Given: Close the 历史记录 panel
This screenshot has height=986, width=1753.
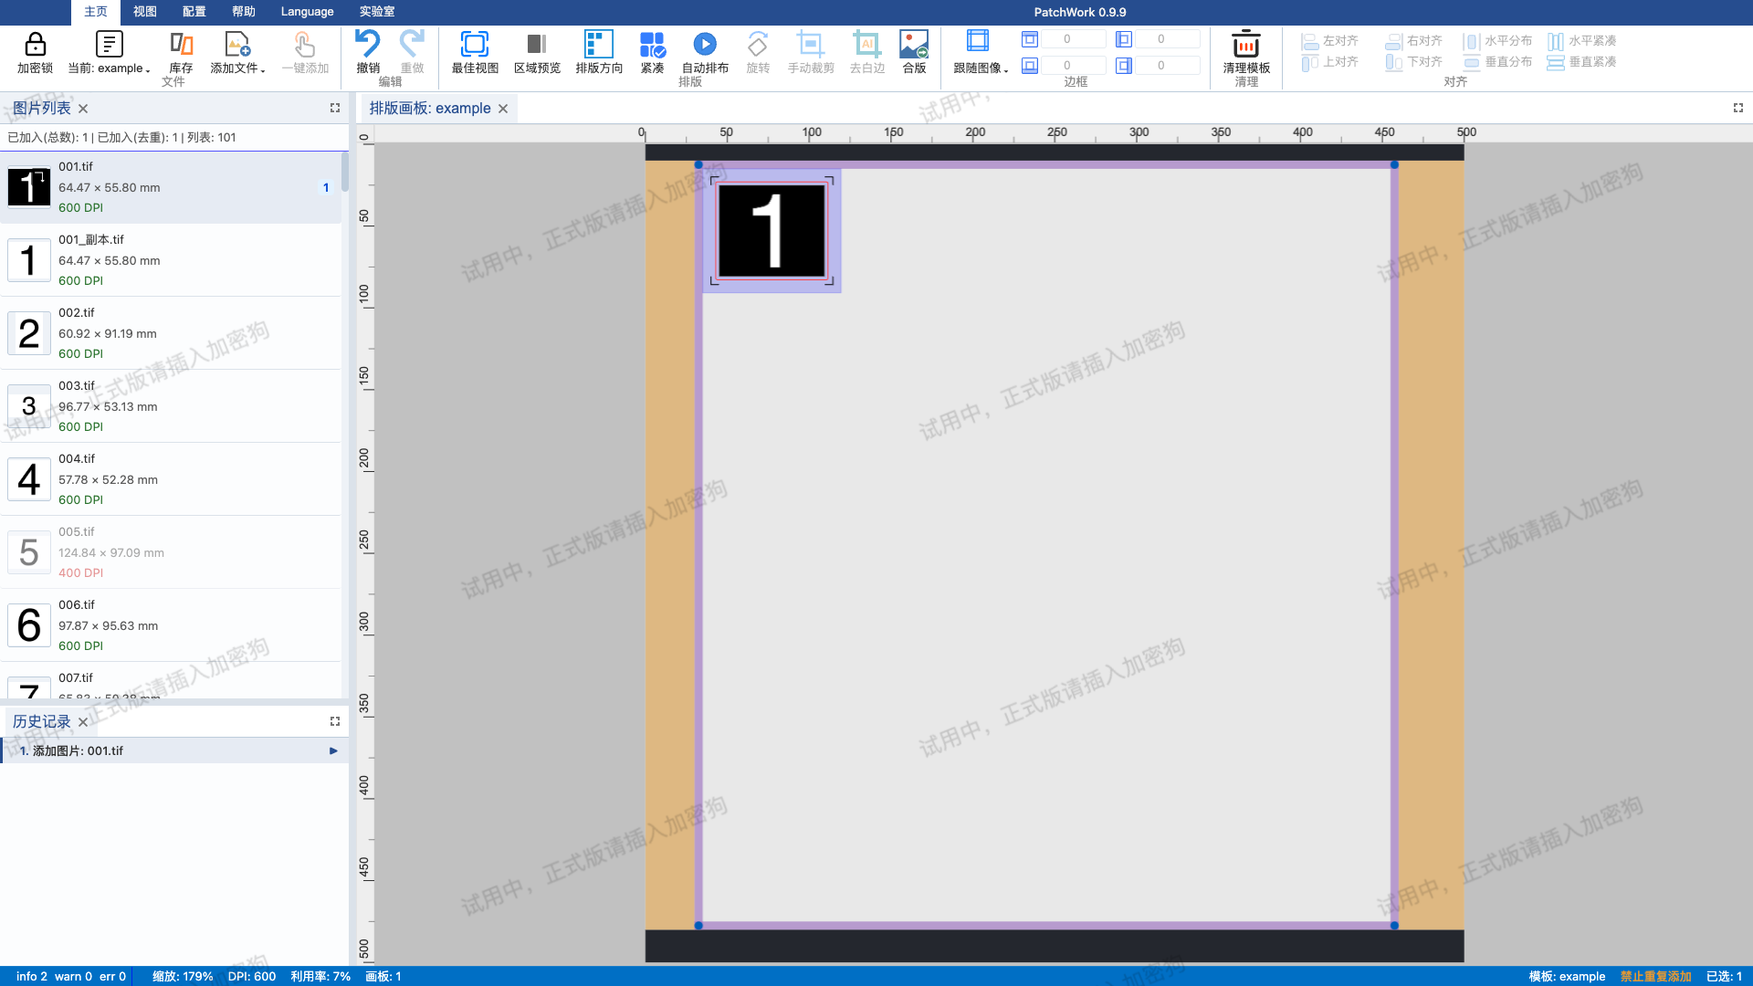Looking at the screenshot, I should tap(83, 722).
